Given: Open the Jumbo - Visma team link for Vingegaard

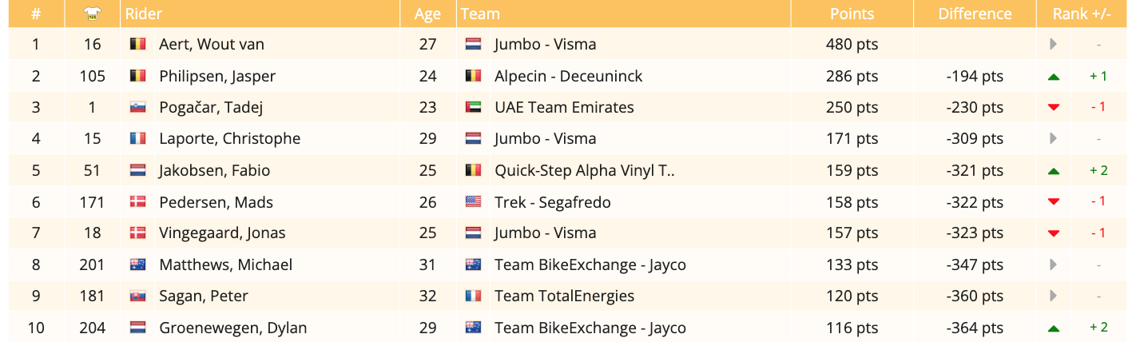Looking at the screenshot, I should pos(545,233).
